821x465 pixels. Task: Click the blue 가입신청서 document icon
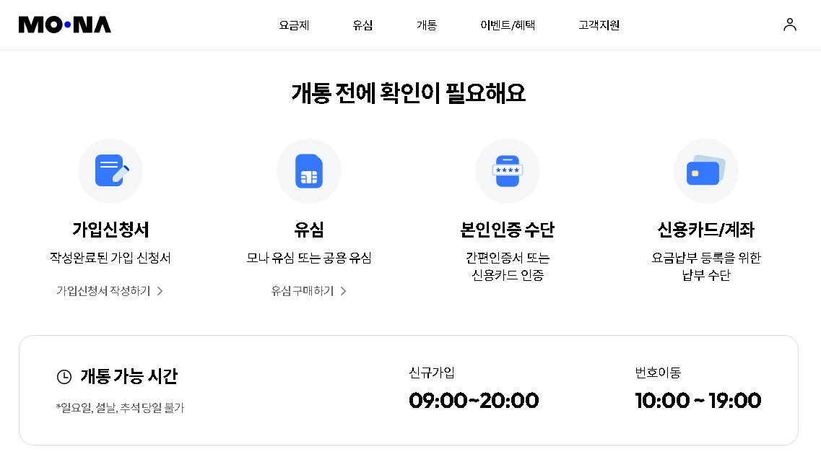(x=110, y=170)
